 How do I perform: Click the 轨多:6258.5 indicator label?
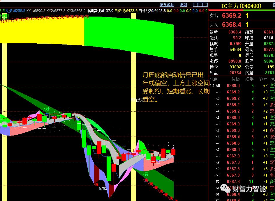pyautogui.click(x=15, y=11)
